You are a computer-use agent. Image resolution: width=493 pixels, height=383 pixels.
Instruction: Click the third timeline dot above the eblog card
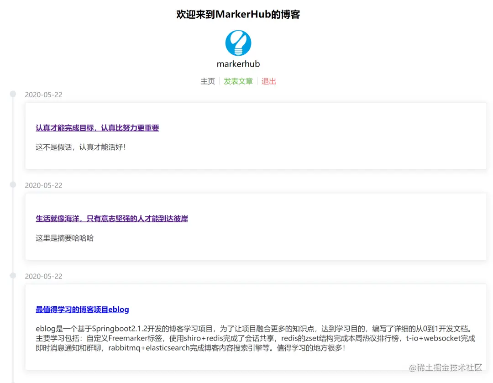pyautogui.click(x=13, y=275)
